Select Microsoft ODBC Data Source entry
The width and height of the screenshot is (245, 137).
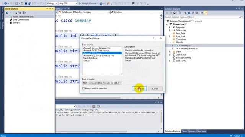[96, 51]
